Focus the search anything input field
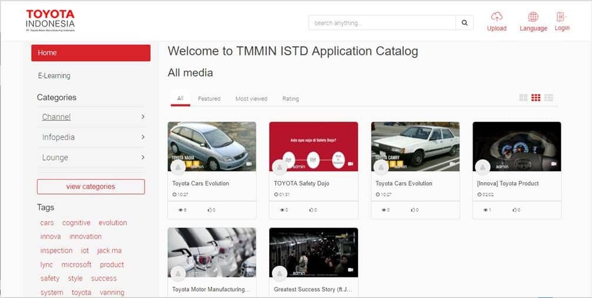The height and width of the screenshot is (298, 592). click(382, 23)
